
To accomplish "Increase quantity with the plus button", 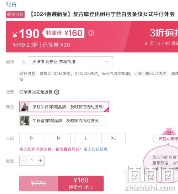I will (x=41, y=161).
